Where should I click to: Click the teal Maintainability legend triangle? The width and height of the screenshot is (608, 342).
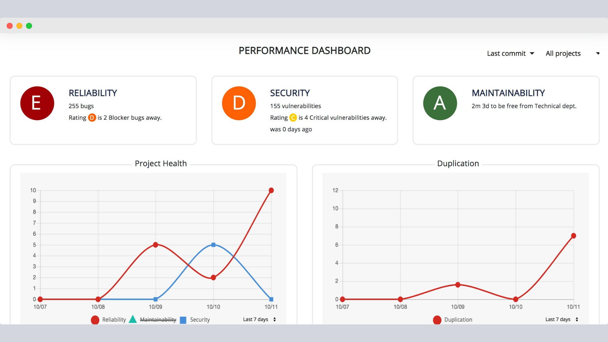point(133,319)
